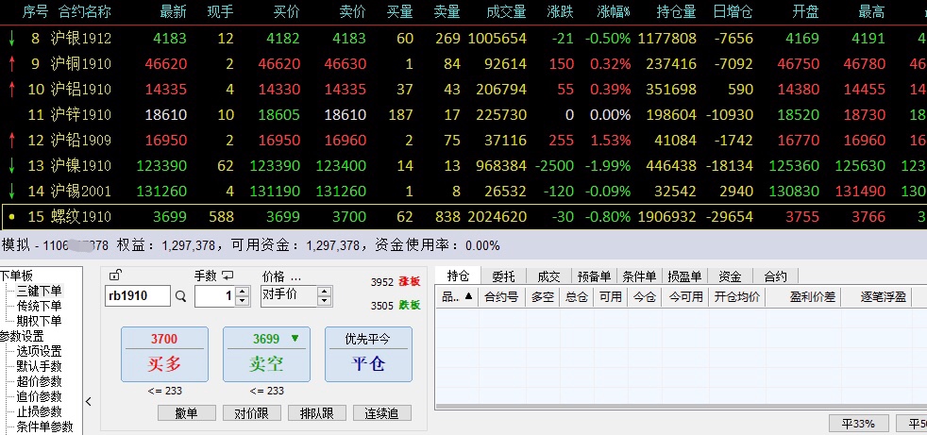Click the rb1910 contract code field
The width and height of the screenshot is (927, 435).
coord(138,296)
